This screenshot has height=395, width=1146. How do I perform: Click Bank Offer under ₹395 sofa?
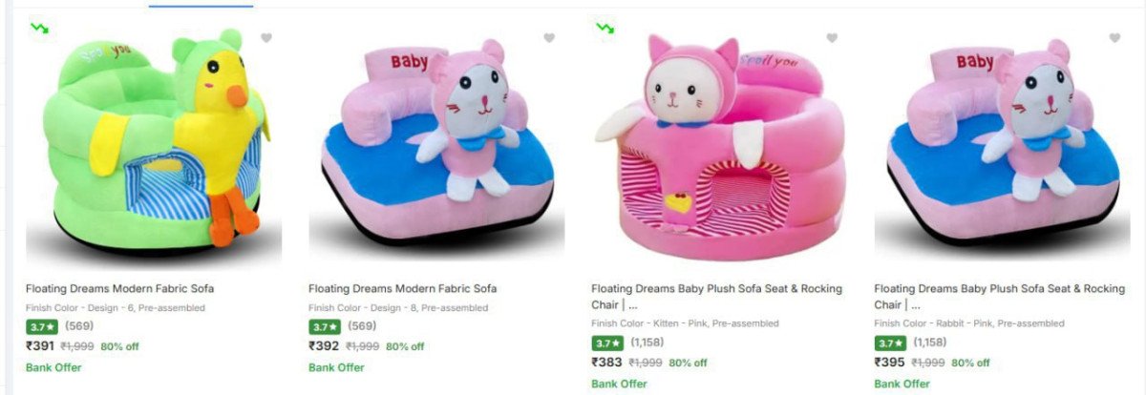point(902,384)
